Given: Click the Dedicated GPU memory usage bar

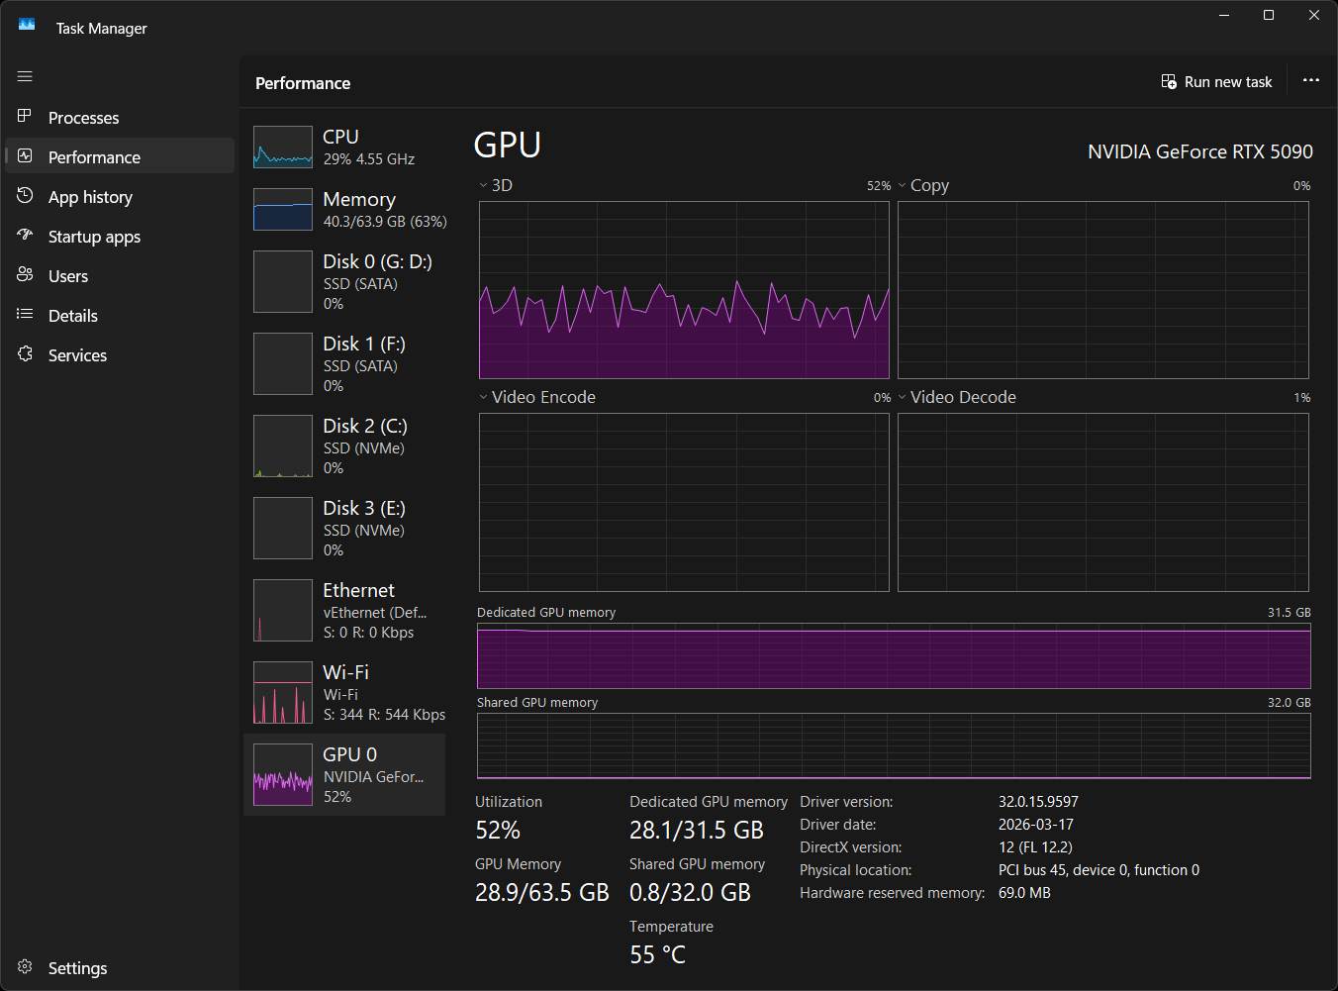Looking at the screenshot, I should click(x=893, y=656).
